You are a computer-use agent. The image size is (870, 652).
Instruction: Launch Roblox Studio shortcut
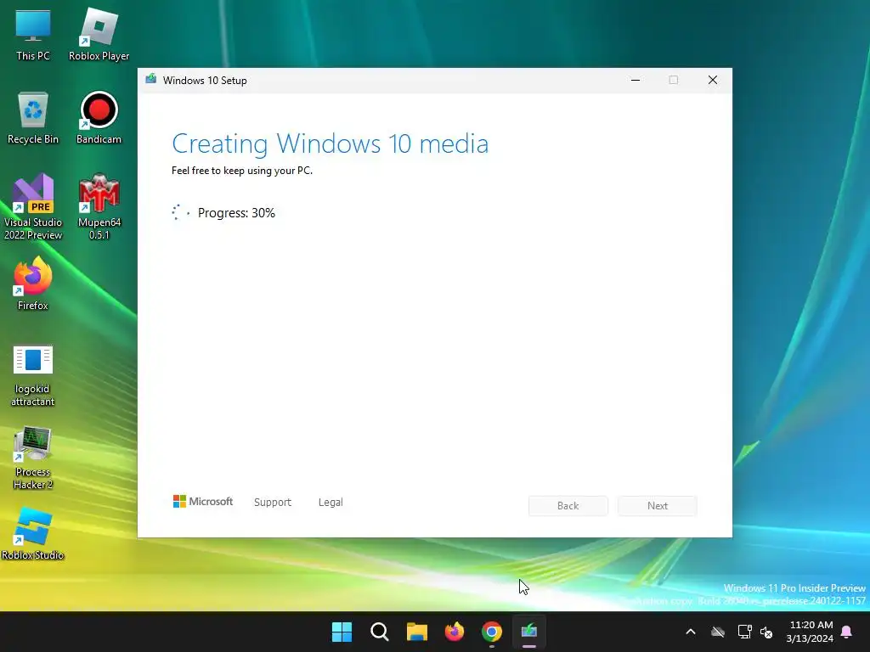[33, 534]
